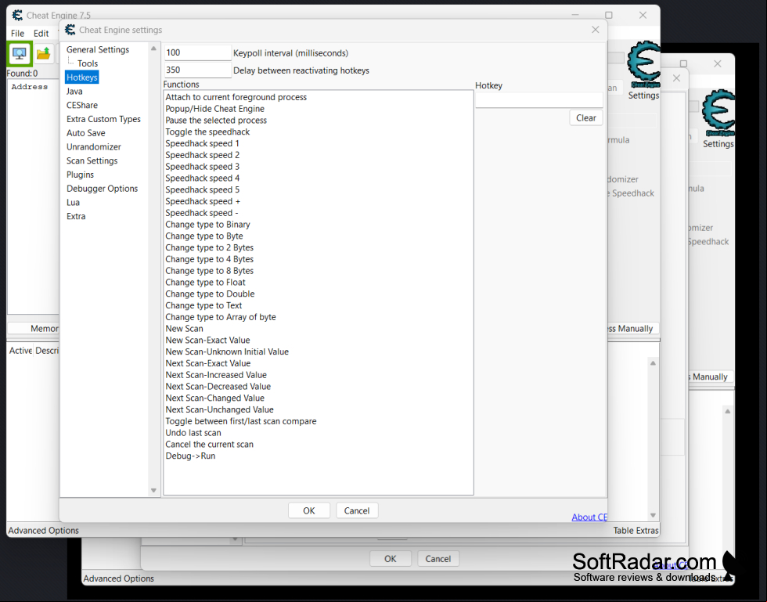767x602 pixels.
Task: Open the Scan Settings page
Action: pos(92,161)
